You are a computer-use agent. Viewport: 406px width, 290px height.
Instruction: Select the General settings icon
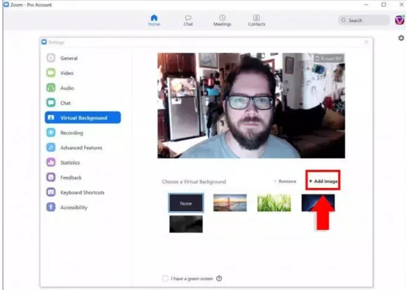click(51, 58)
